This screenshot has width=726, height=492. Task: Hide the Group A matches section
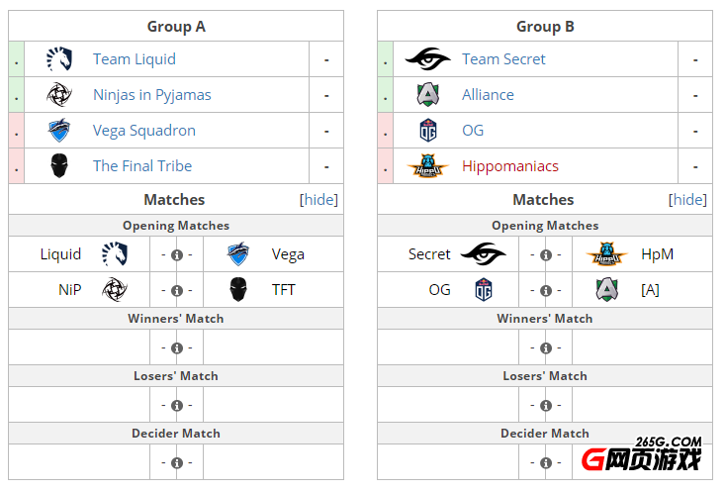(x=318, y=200)
